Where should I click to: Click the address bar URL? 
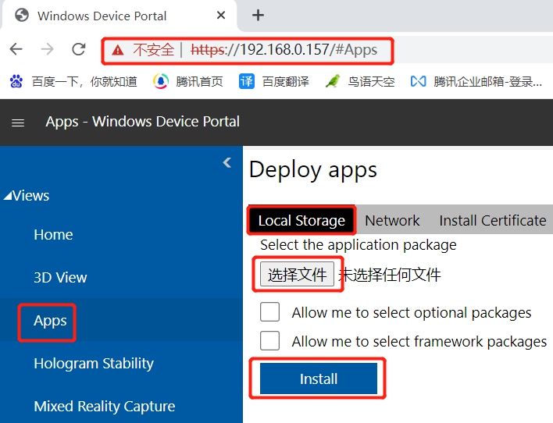308,50
